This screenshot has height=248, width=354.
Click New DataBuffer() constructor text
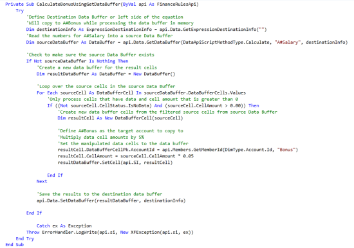154,74
